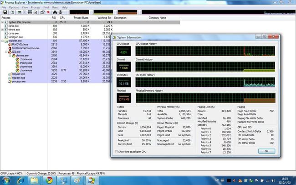Click the I/O Bytes History graph
This screenshot has height=185, width=296.
[205, 82]
